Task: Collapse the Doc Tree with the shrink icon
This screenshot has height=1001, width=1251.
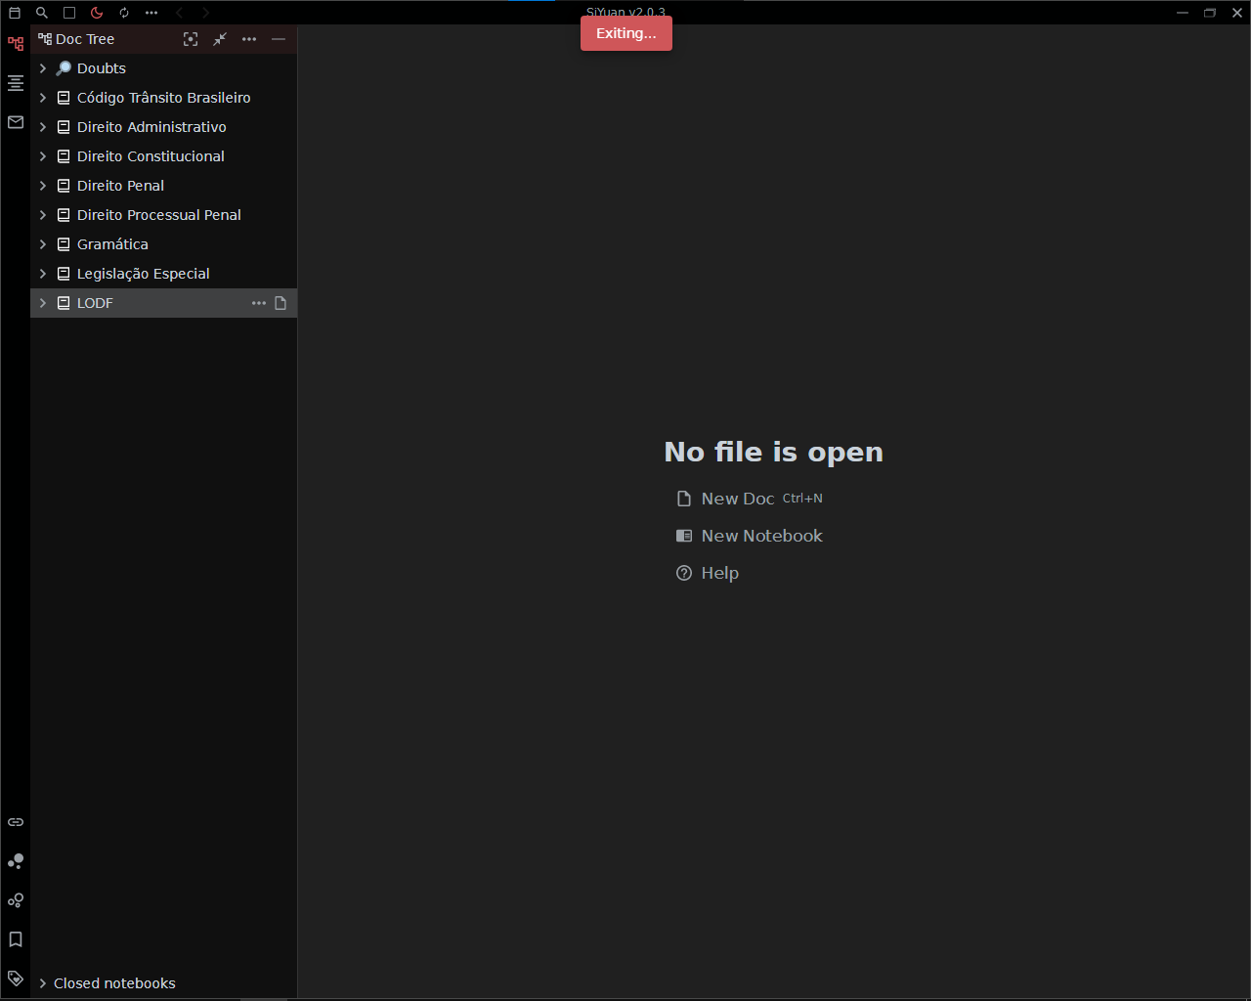Action: pos(220,39)
